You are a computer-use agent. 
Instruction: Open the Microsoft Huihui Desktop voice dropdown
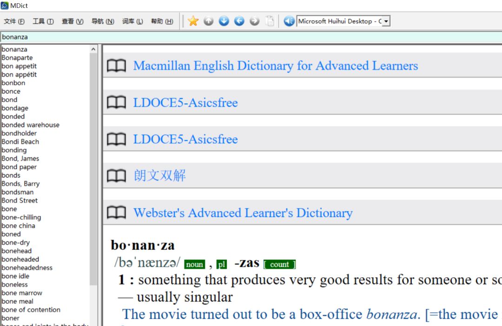(x=386, y=21)
